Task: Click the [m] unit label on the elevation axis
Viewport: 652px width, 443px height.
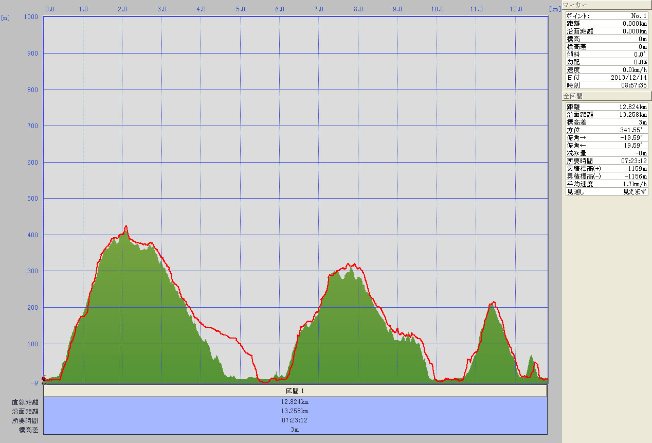Action: (x=6, y=17)
